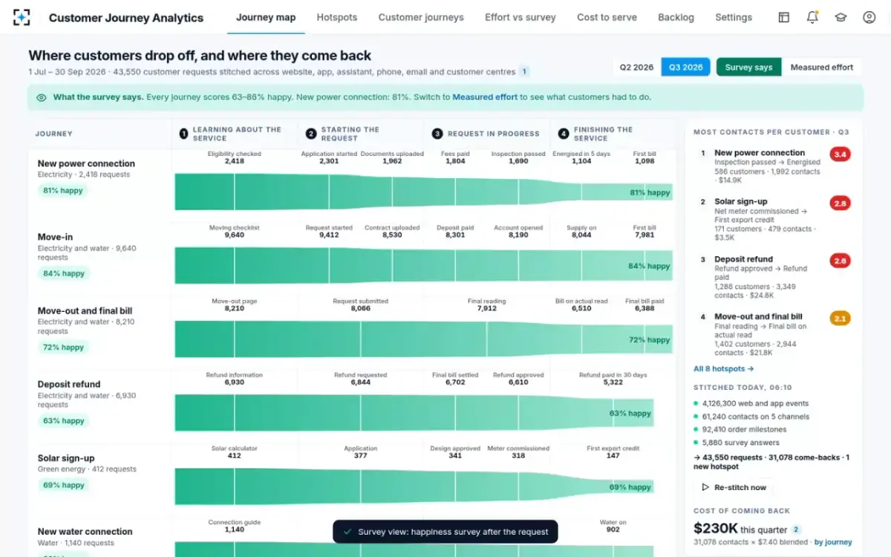Click footnote badge 1 beside the subtitle

click(x=524, y=72)
